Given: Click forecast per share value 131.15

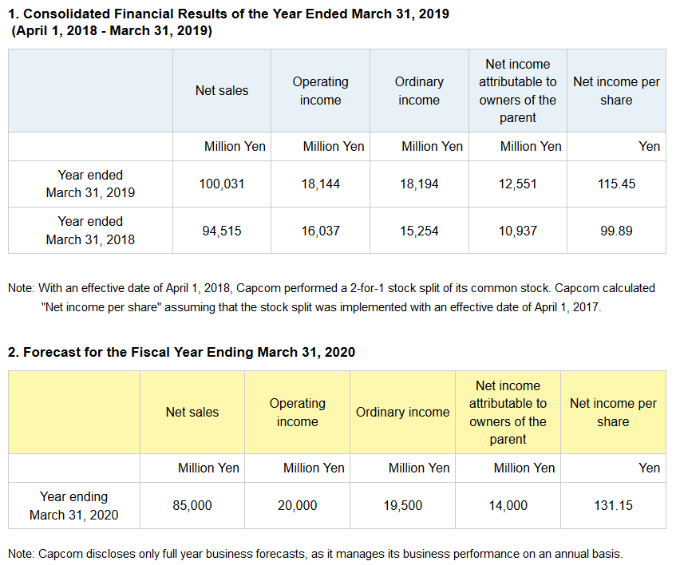Looking at the screenshot, I should (x=613, y=505).
